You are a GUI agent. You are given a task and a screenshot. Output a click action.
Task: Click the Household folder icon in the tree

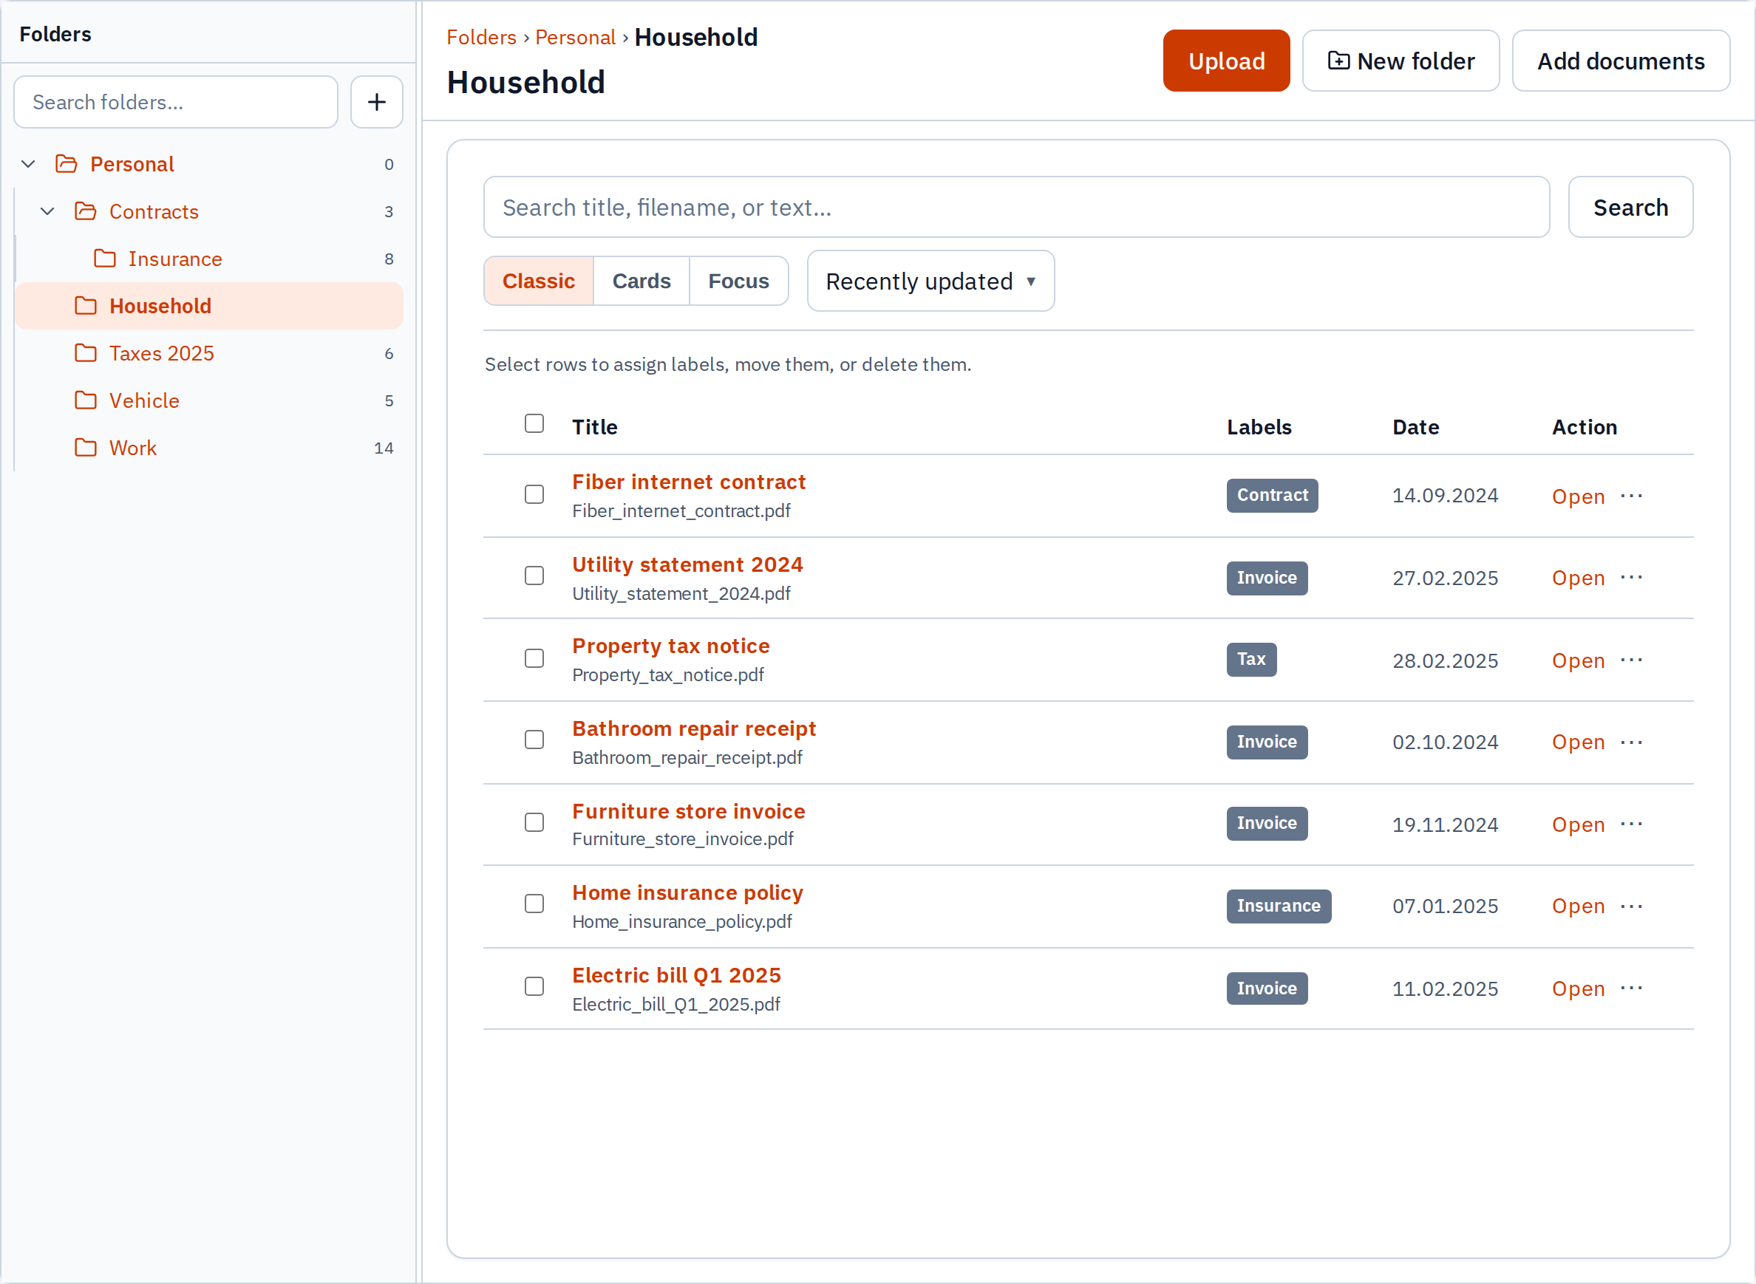(86, 307)
